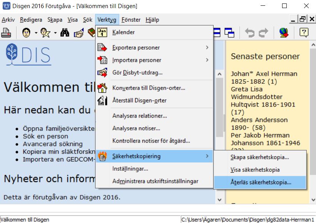Click the Säkerhetskopiering flame icon

pyautogui.click(x=102, y=156)
